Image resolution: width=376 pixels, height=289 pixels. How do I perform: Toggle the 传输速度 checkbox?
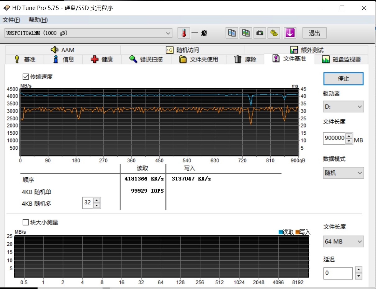[x=25, y=77]
